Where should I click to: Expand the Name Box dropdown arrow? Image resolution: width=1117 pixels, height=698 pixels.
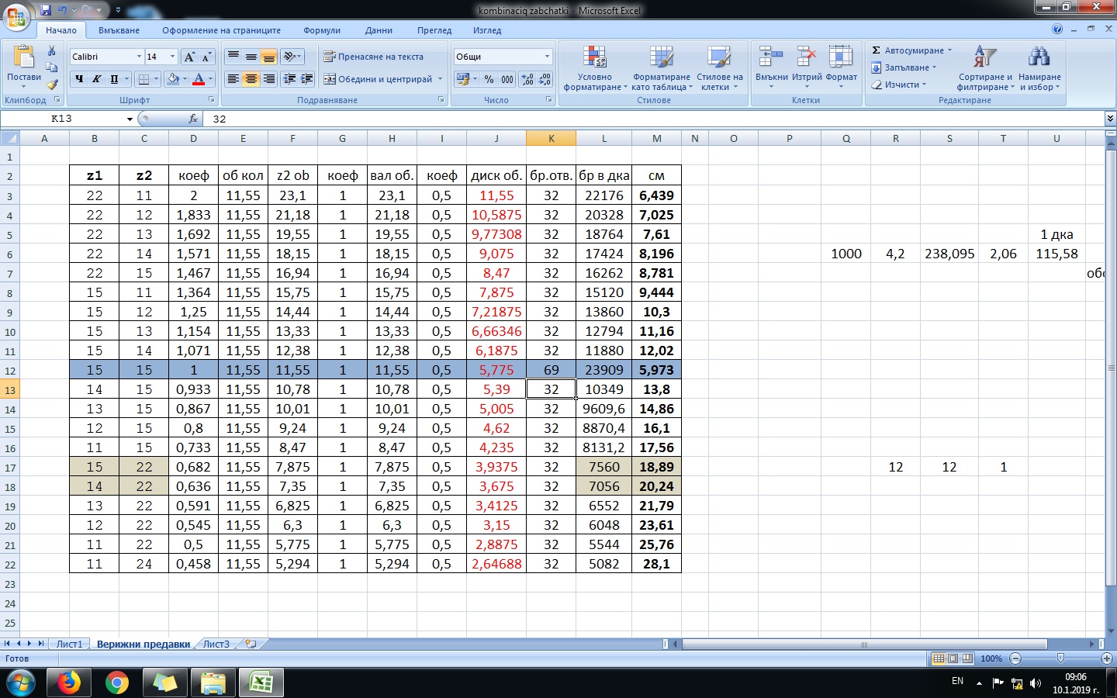point(130,119)
